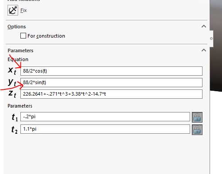
Task: Click the Fix relation text label
Action: (x=23, y=10)
